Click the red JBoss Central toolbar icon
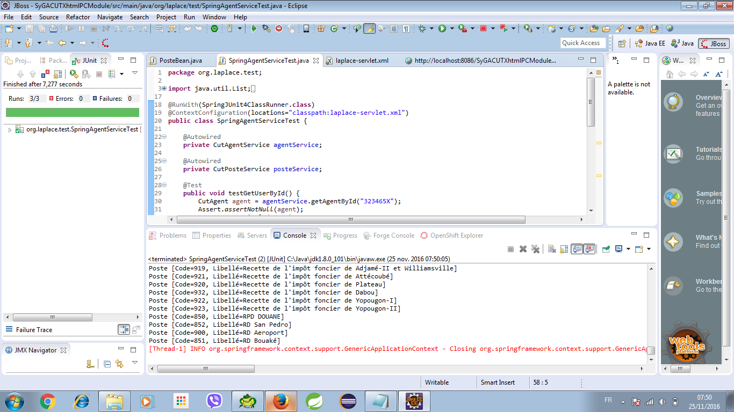Screen dimensions: 734x412 (x=105, y=43)
